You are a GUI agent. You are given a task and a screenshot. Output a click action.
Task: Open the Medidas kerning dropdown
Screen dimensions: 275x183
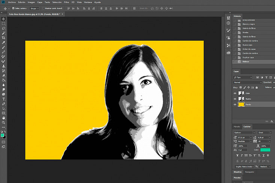pos(251,141)
